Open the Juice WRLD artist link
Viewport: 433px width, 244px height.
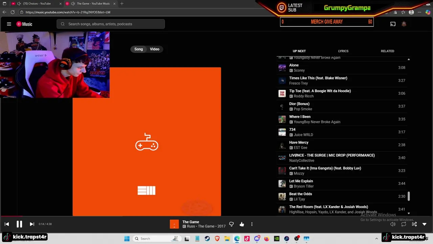(303, 135)
